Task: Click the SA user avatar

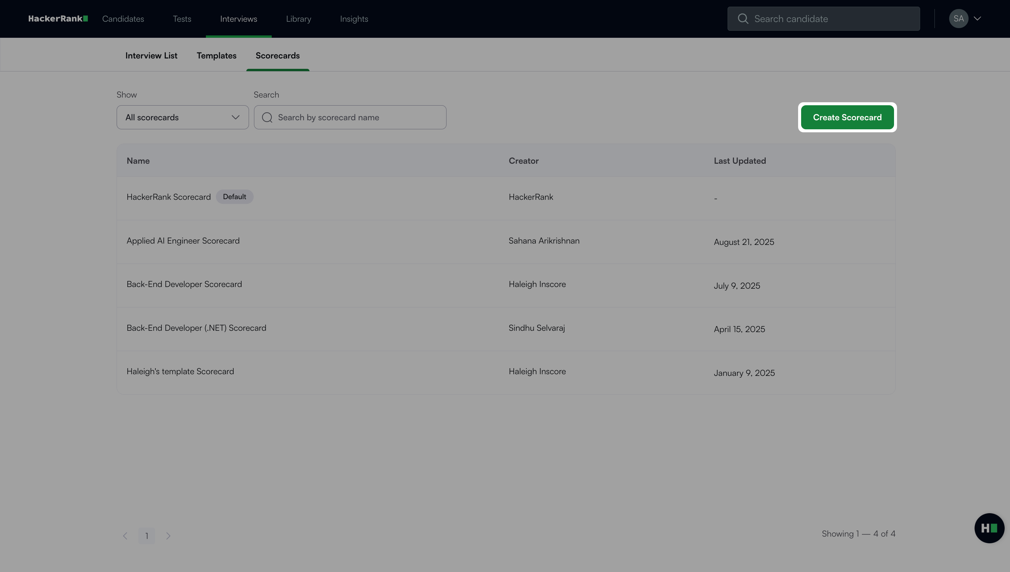Action: (x=958, y=18)
